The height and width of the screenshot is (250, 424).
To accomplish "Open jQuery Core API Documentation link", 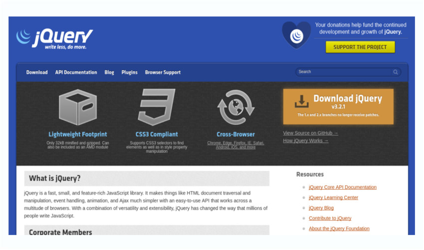I will [x=343, y=187].
